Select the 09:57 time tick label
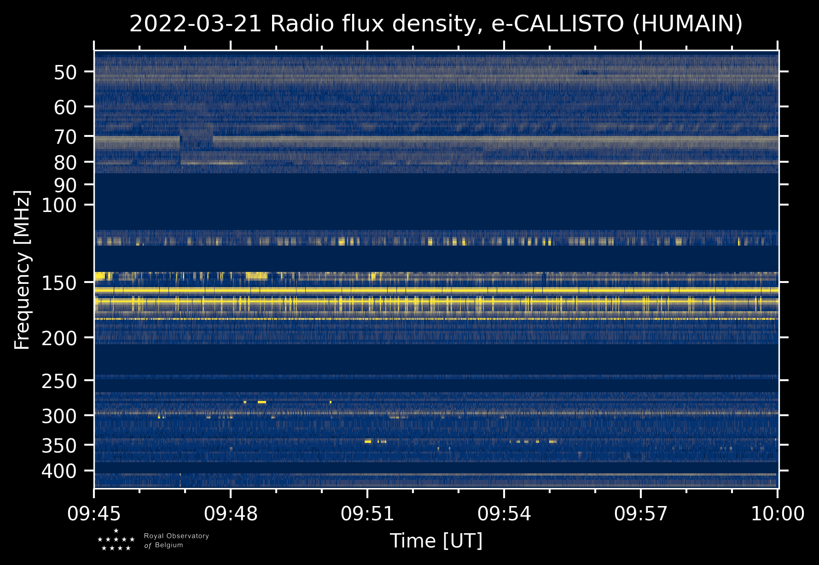819x565 pixels. pos(641,513)
